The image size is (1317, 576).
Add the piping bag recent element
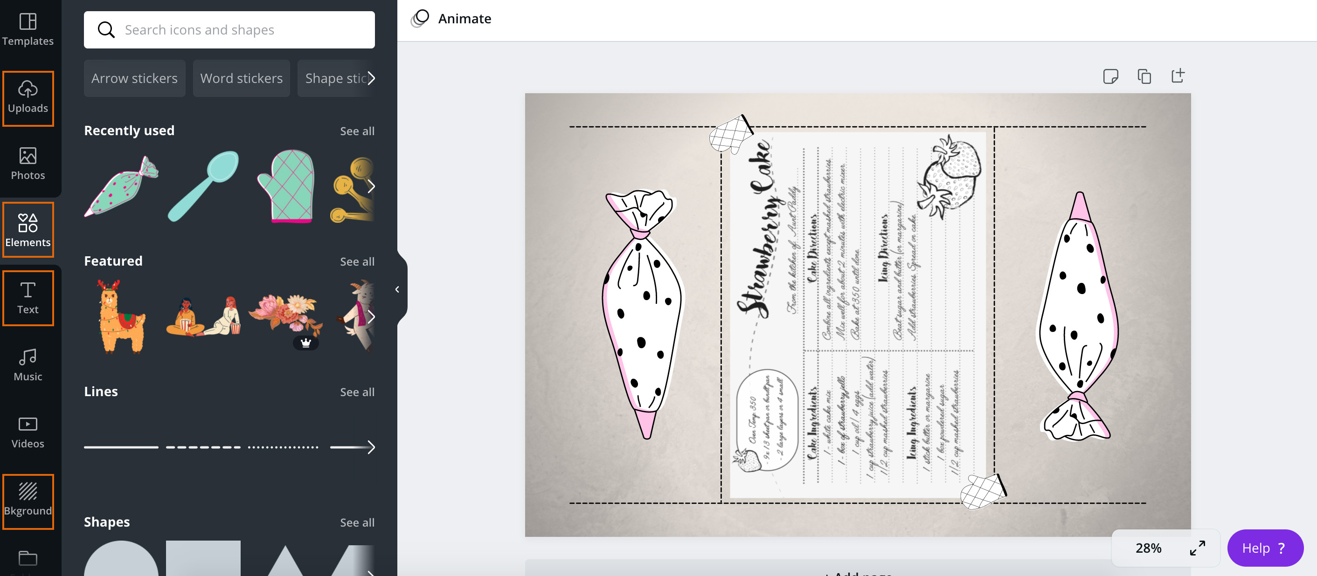coord(121,186)
